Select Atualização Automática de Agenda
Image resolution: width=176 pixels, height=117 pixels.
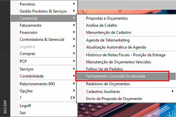126,47
